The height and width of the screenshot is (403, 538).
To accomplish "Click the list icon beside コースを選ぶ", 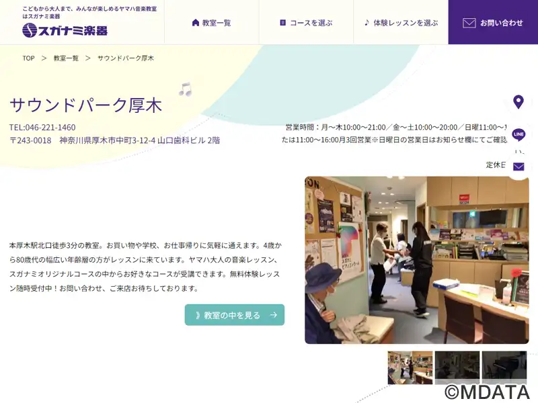I will pyautogui.click(x=282, y=23).
